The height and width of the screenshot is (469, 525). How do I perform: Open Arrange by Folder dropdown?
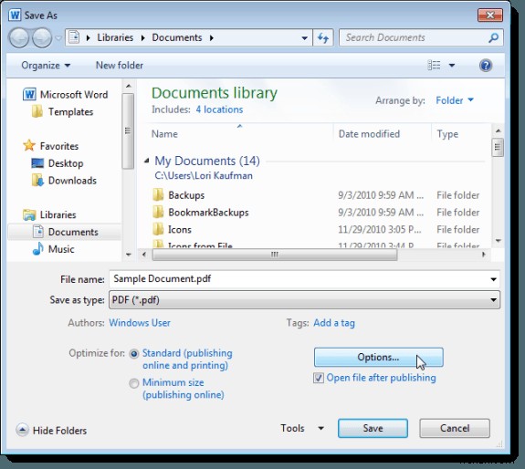455,100
